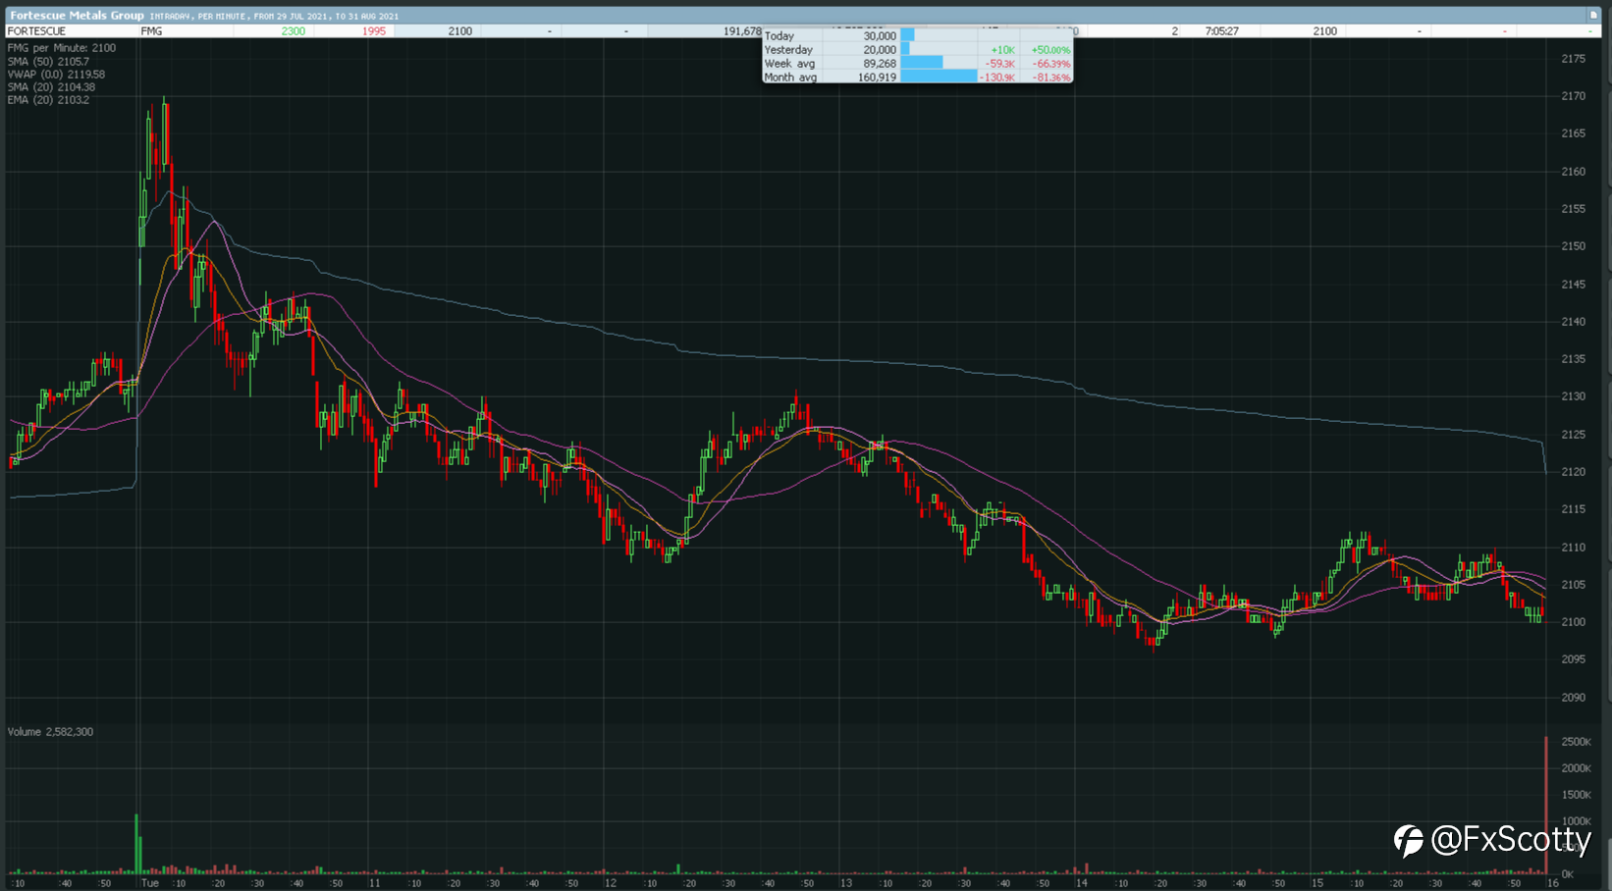
Task: Select the SMA (50) 2105.7 indicator label
Action: 48,61
